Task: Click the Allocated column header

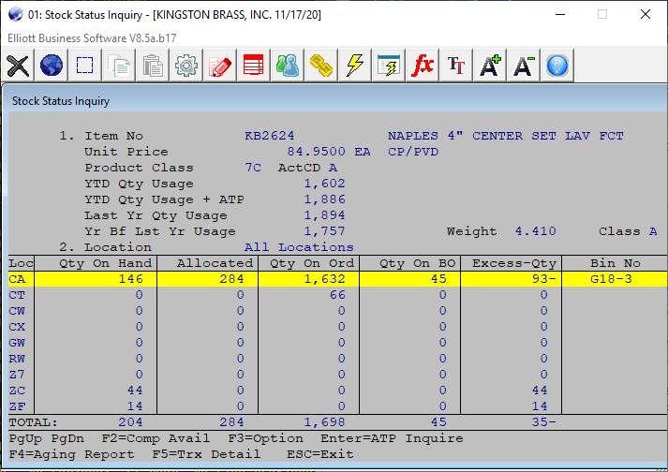Action: click(x=215, y=263)
